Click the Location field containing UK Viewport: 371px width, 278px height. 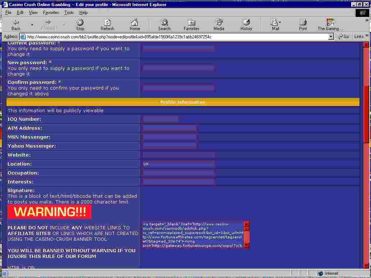pyautogui.click(x=179, y=164)
